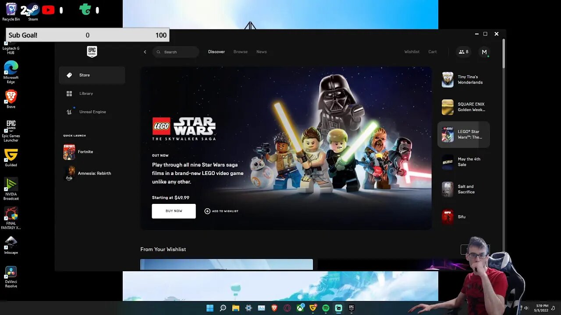Open Spotify from taskbar
Image resolution: width=561 pixels, height=315 pixels.
pos(326,308)
